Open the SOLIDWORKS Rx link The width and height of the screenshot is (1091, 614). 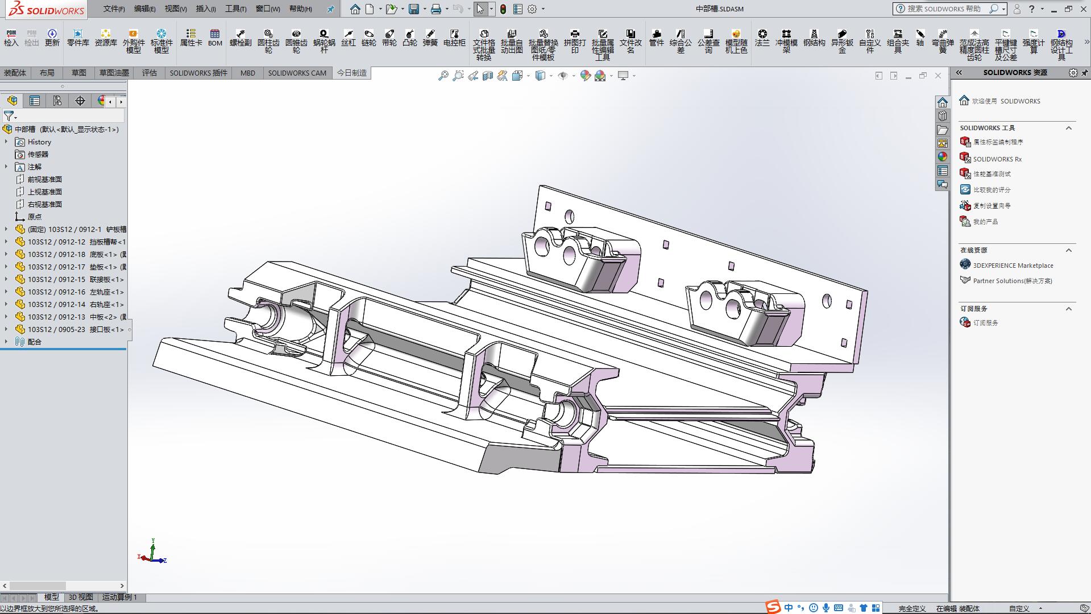(x=997, y=159)
